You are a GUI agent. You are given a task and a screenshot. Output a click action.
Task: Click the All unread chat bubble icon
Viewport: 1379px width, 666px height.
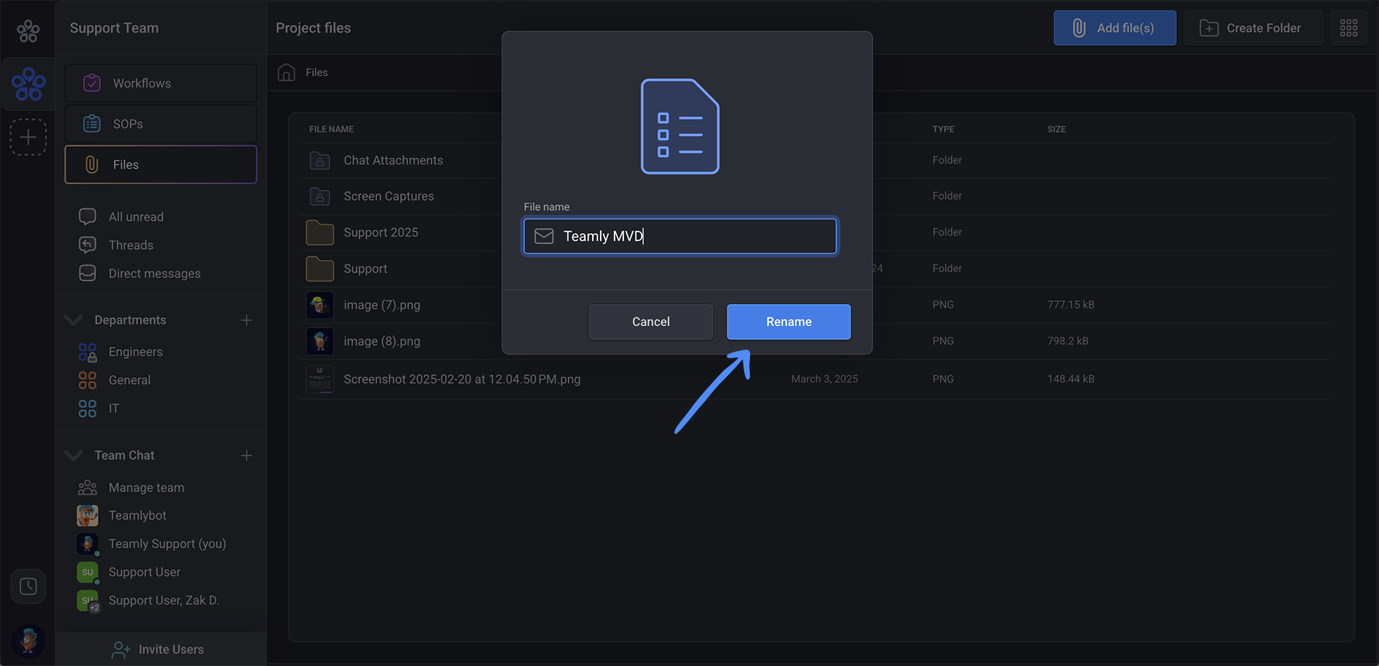point(88,216)
